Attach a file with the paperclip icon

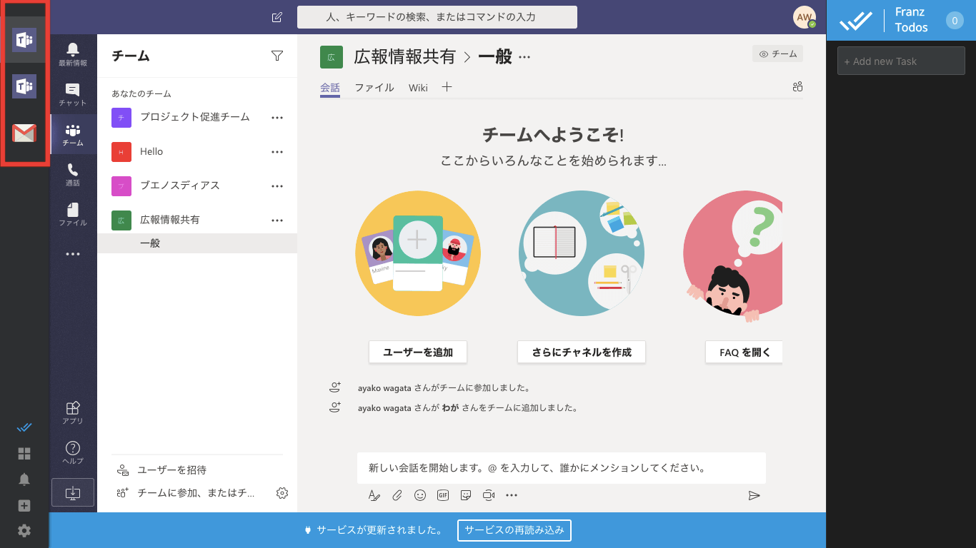[397, 495]
